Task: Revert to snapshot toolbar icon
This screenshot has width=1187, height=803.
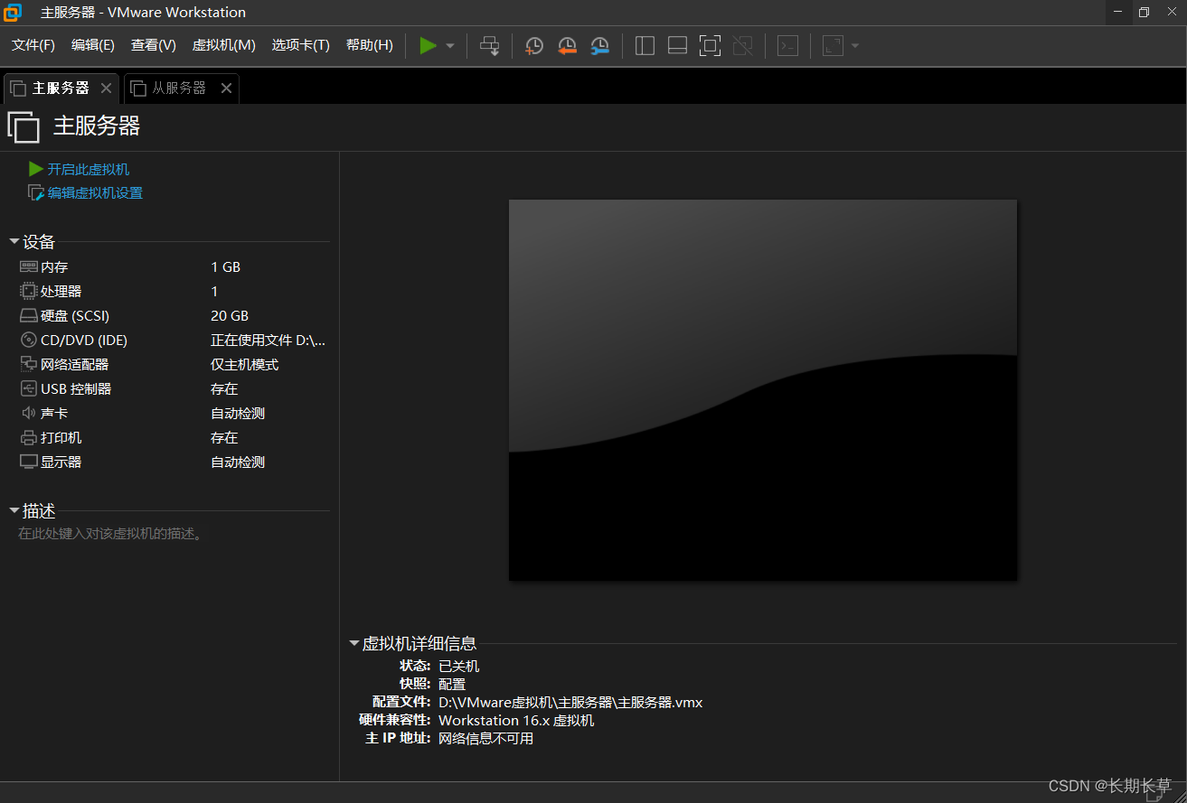Action: 567,45
